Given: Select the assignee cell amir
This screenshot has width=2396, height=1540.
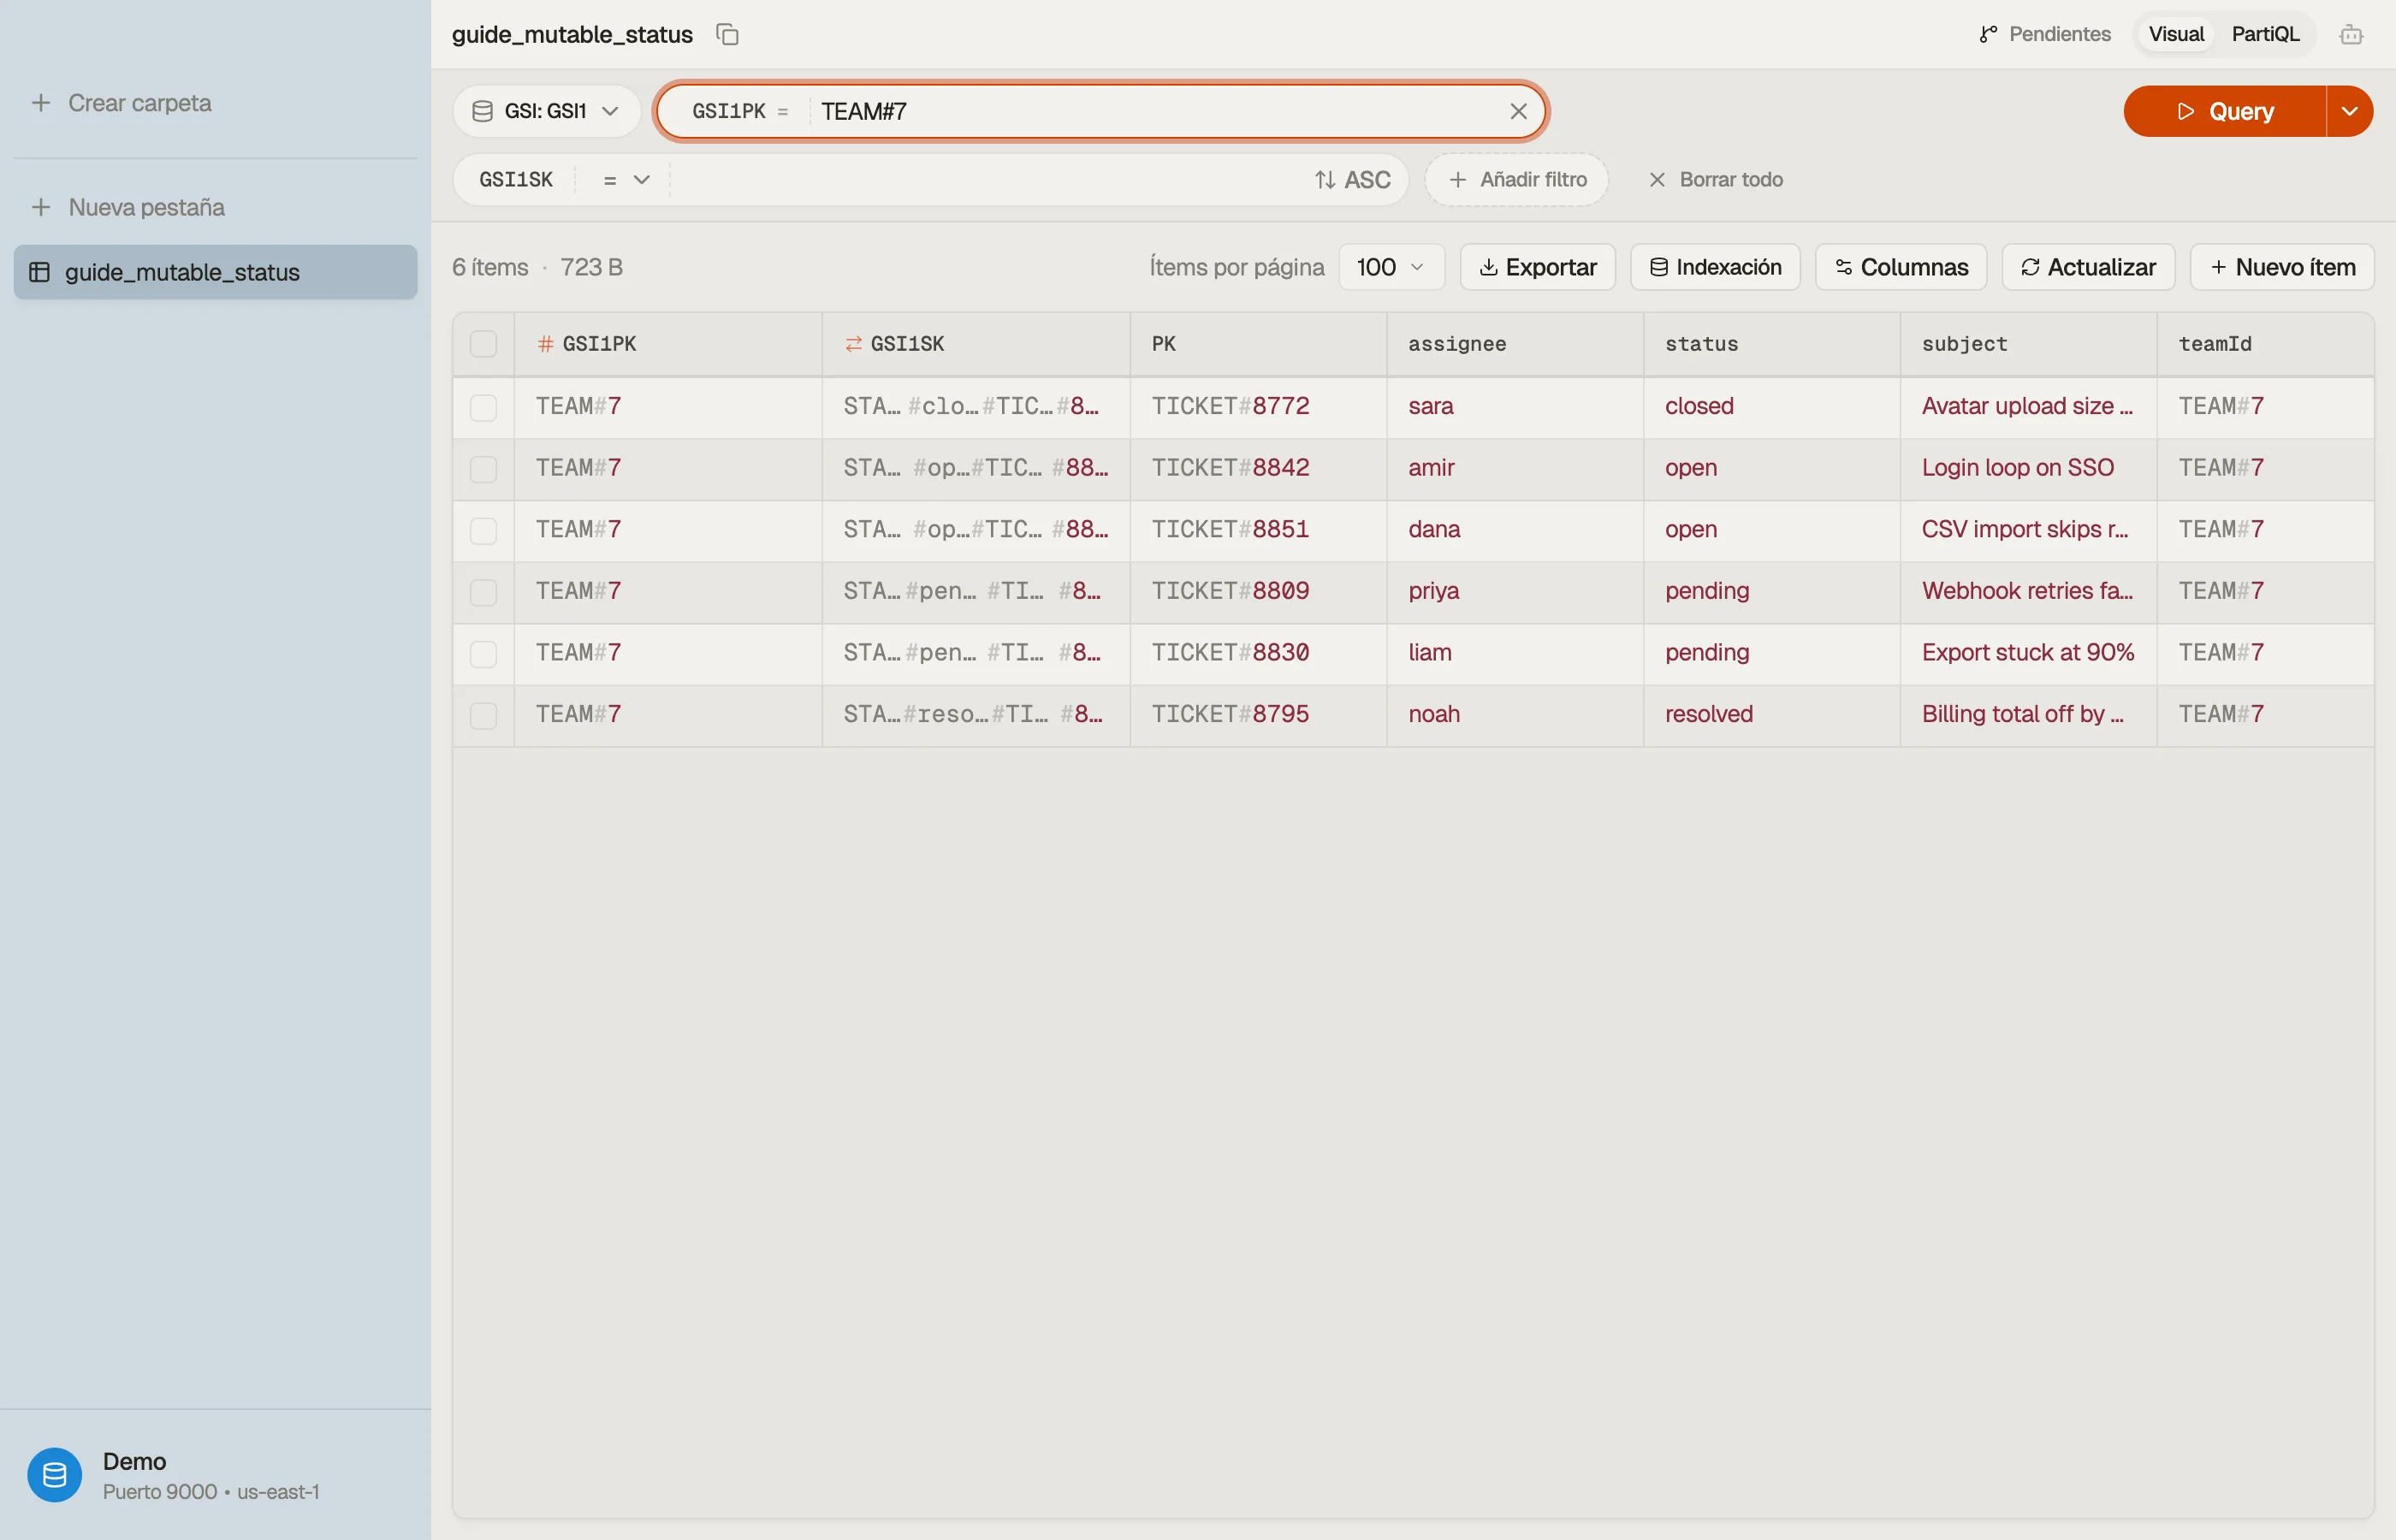Looking at the screenshot, I should 1515,468.
